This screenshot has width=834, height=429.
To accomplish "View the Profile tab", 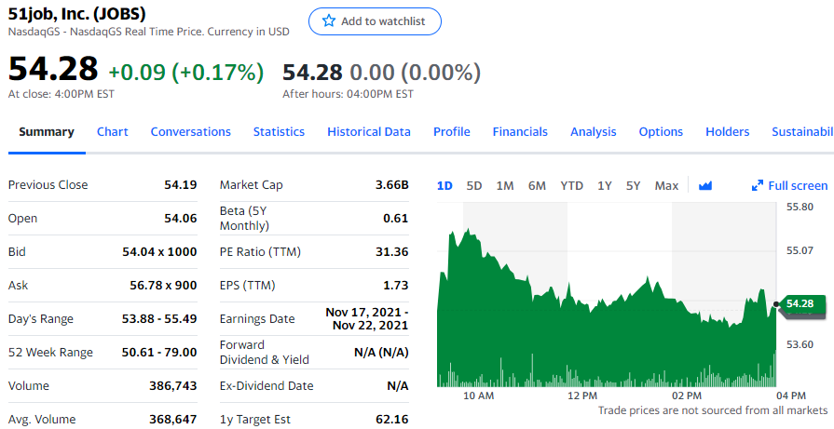I will [452, 131].
